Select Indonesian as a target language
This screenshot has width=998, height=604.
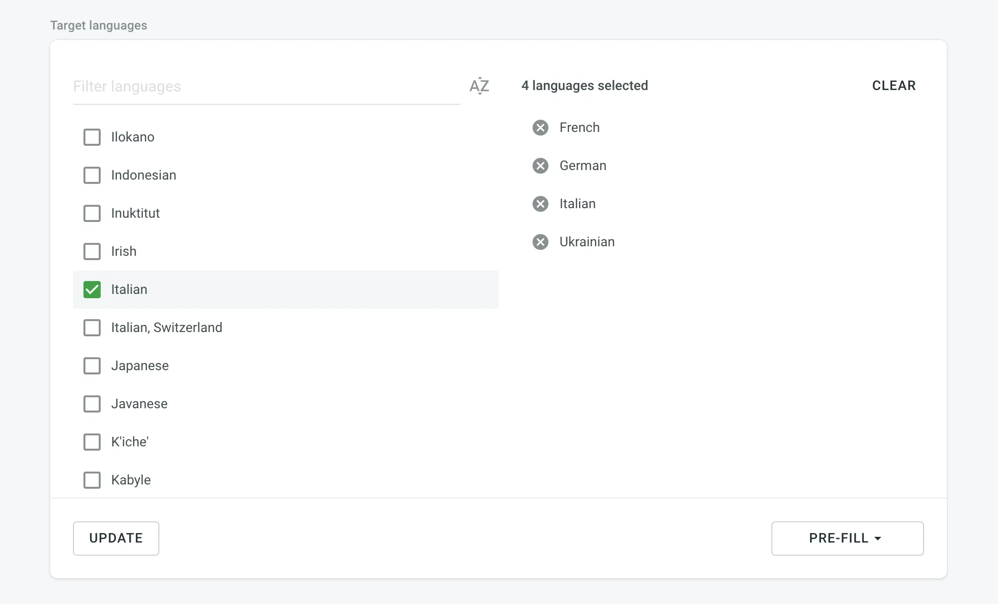pyautogui.click(x=92, y=175)
